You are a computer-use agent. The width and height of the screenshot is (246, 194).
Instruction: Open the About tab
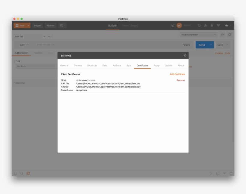(x=181, y=66)
